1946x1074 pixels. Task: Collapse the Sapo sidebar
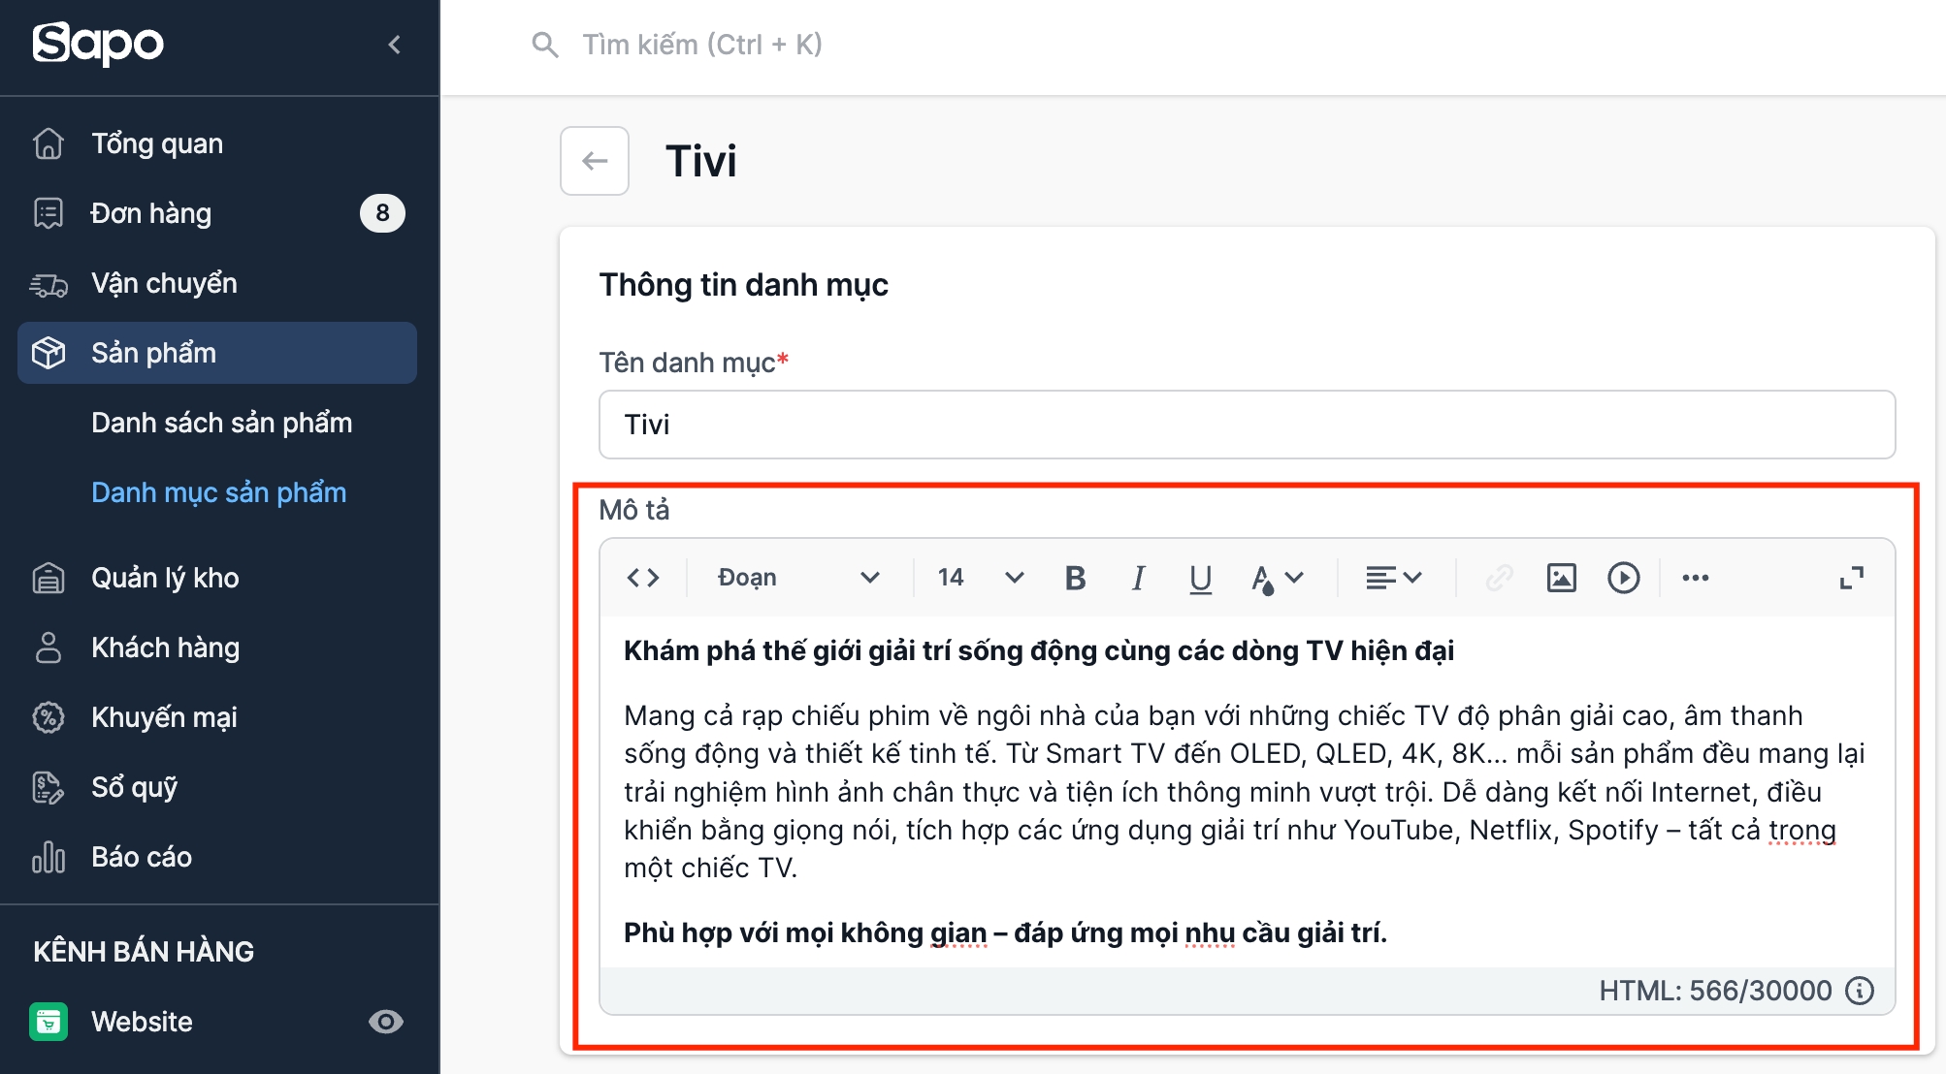point(394,45)
